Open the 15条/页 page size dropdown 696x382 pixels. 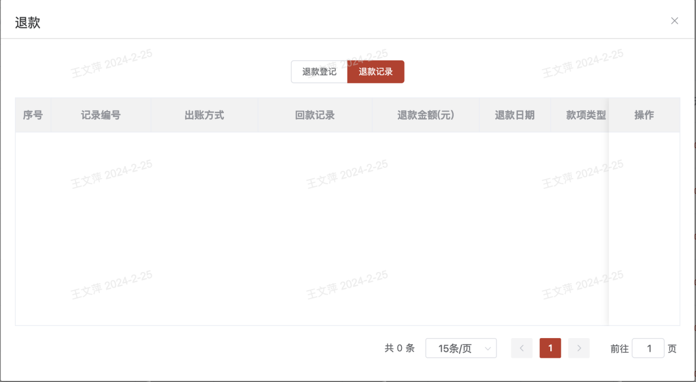click(461, 348)
